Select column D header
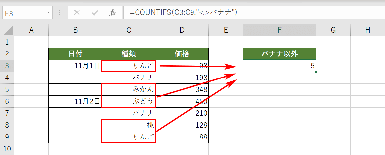 [182, 30]
